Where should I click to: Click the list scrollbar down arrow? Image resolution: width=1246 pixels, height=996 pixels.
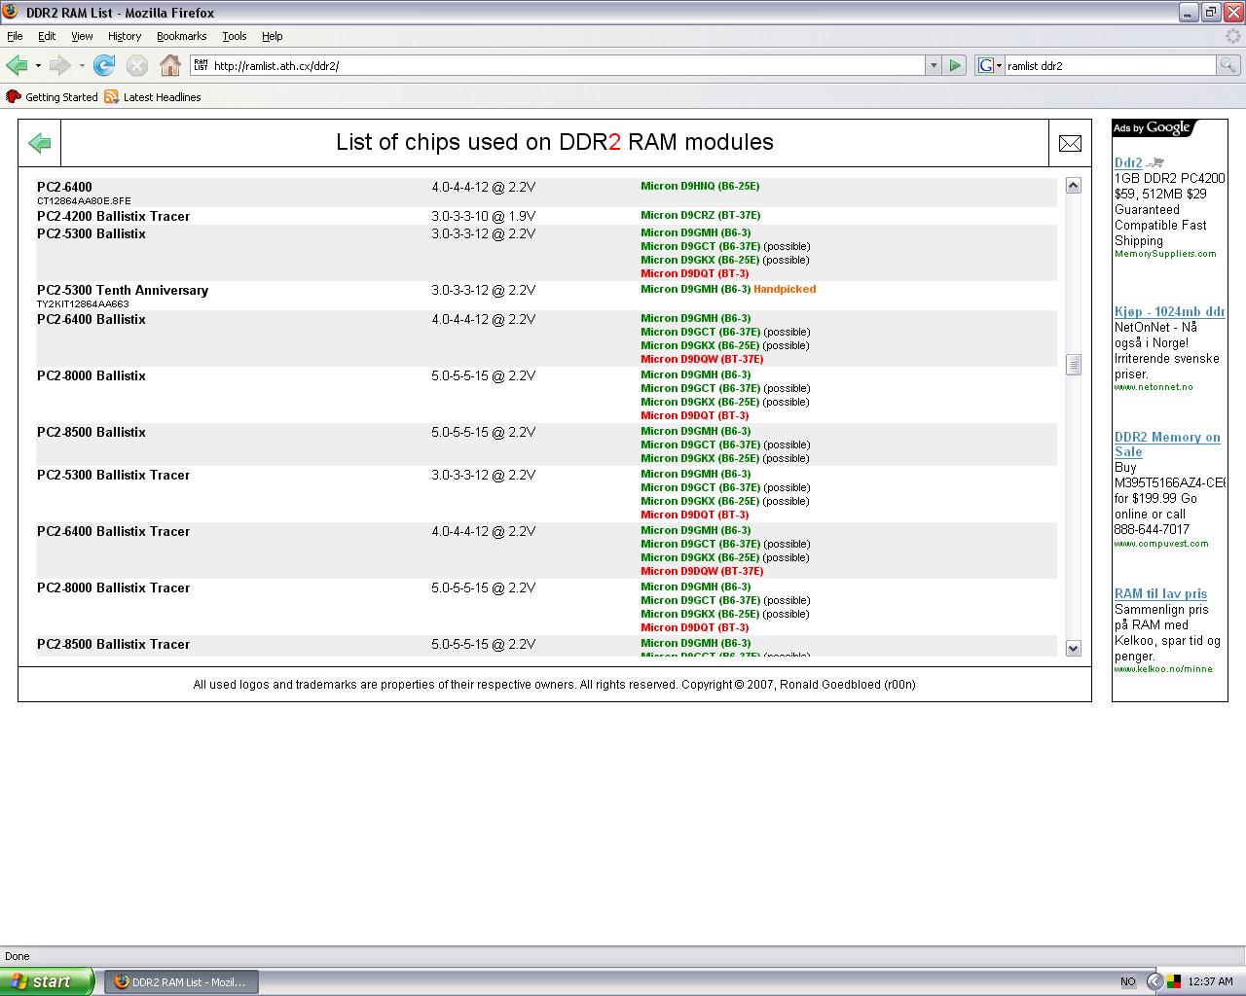click(1074, 648)
